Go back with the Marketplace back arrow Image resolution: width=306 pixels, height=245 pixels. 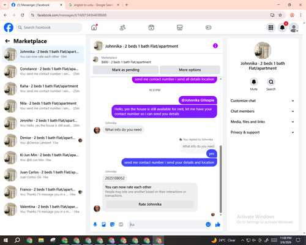(7, 41)
